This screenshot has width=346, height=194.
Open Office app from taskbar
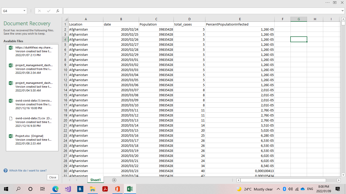[117, 189]
